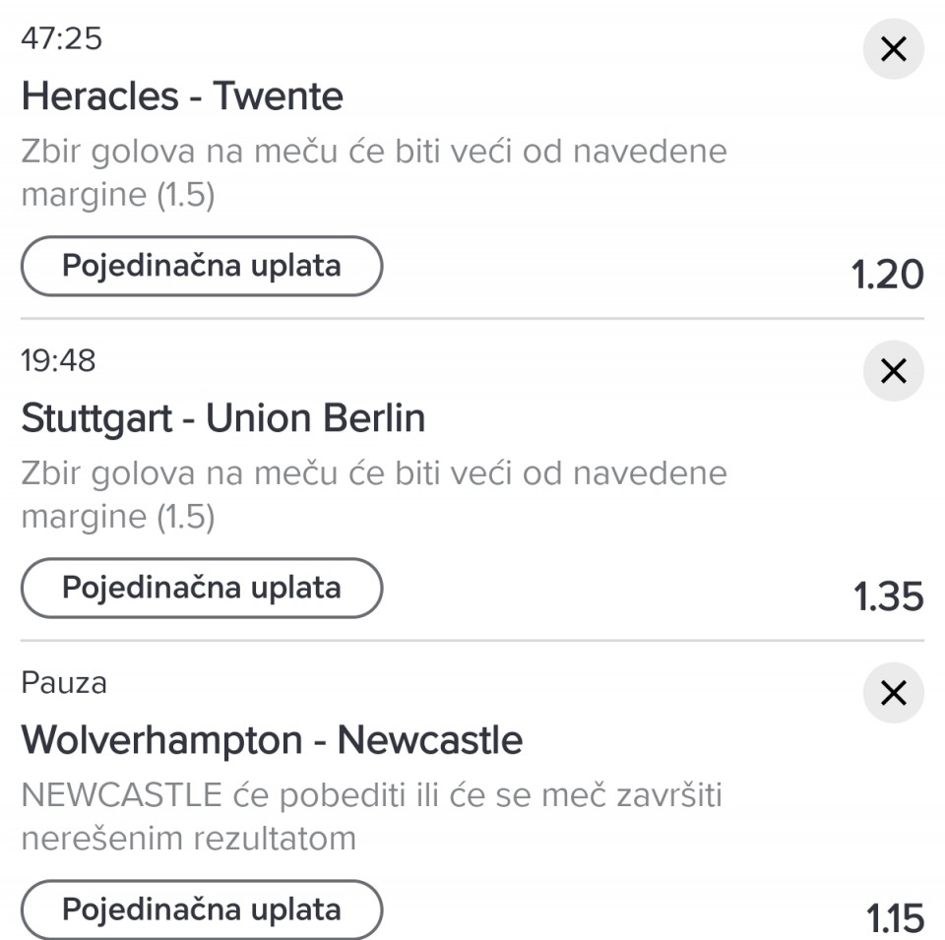Select the Union Berlin team name
945x940 pixels.
click(x=315, y=418)
